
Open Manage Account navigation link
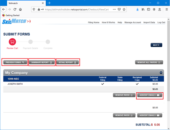133,22
